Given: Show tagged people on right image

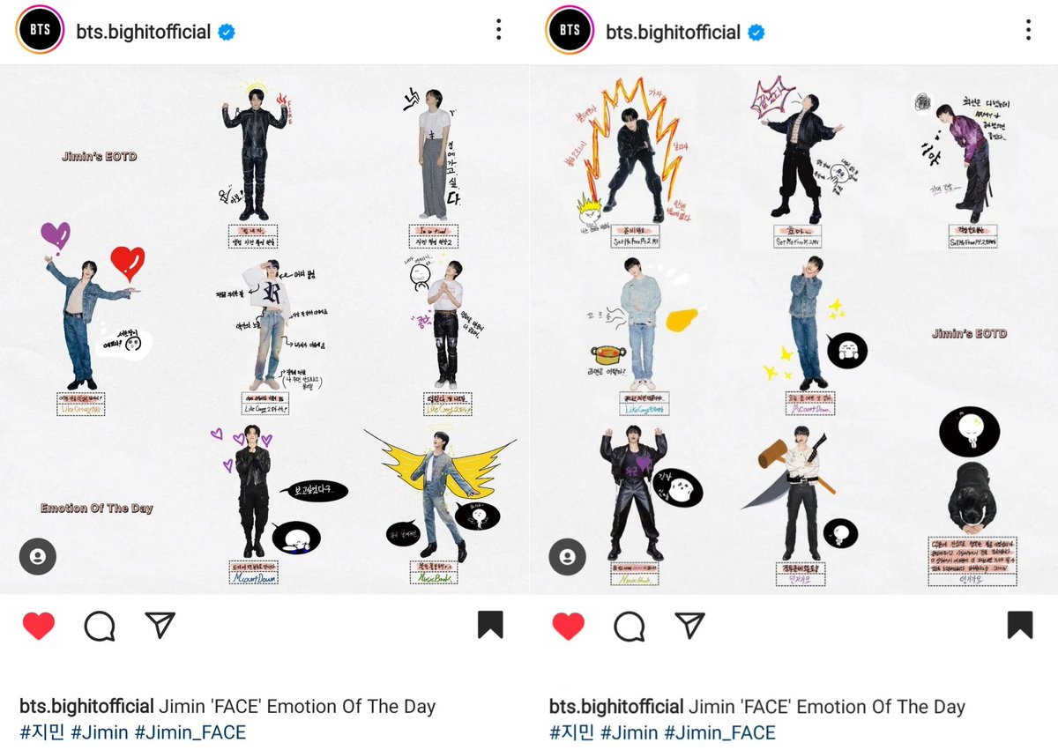Looking at the screenshot, I should tap(568, 557).
